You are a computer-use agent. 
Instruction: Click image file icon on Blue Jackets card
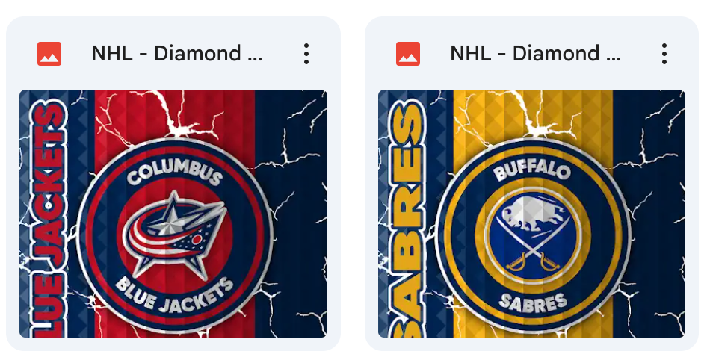[x=49, y=54]
